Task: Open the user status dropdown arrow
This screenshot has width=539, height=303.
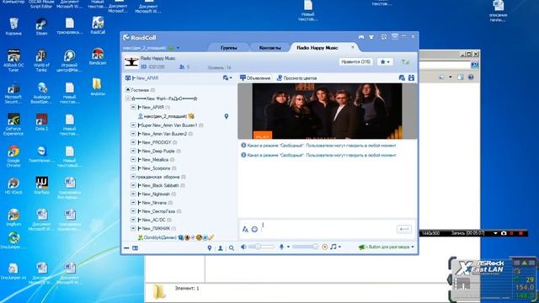Action: click(178, 48)
